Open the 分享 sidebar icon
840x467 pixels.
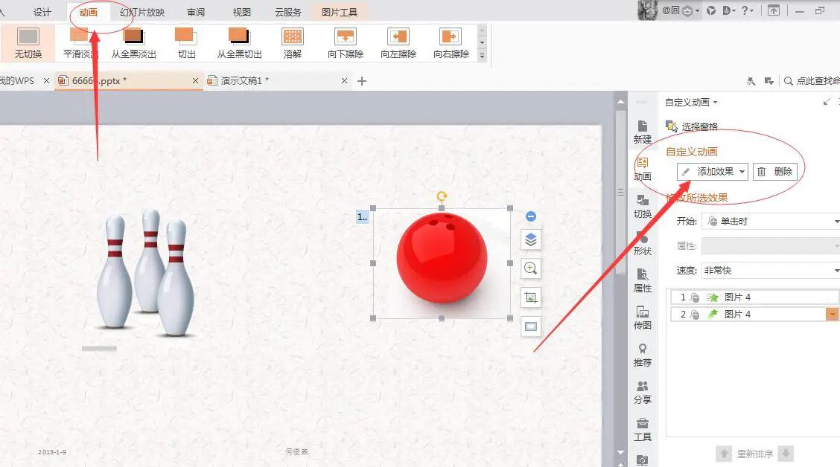click(x=643, y=393)
